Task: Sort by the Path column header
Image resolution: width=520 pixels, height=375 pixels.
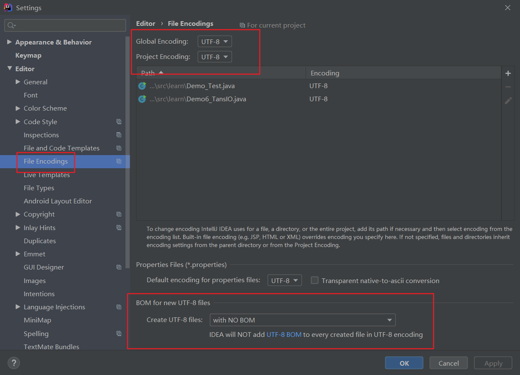Action: (221, 73)
